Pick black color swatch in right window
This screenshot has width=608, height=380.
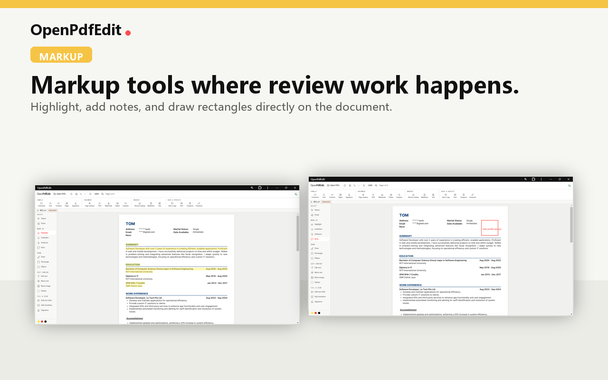click(319, 313)
